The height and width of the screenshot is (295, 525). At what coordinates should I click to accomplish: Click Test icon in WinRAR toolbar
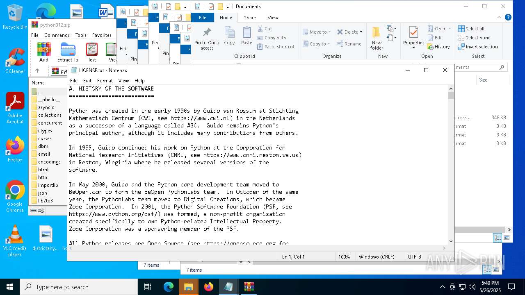92,52
